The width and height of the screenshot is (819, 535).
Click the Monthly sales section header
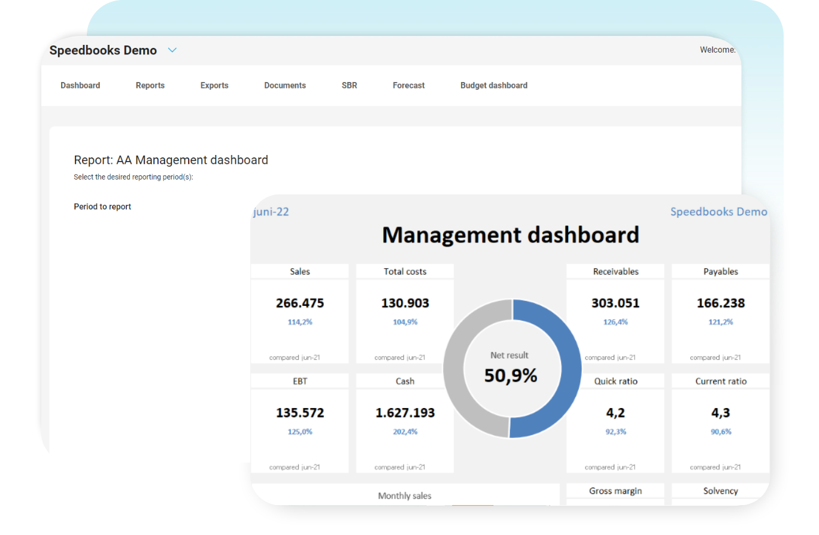point(405,496)
